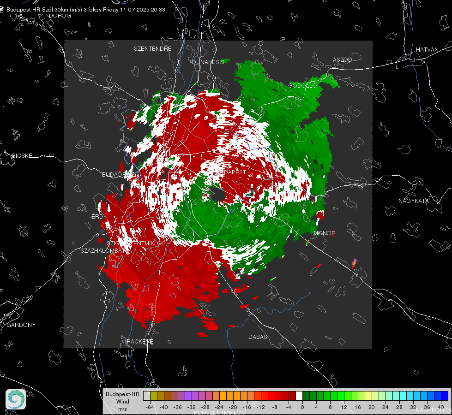Select the white 0 m/s legend swatch
The image size is (452, 415).
tap(299, 396)
